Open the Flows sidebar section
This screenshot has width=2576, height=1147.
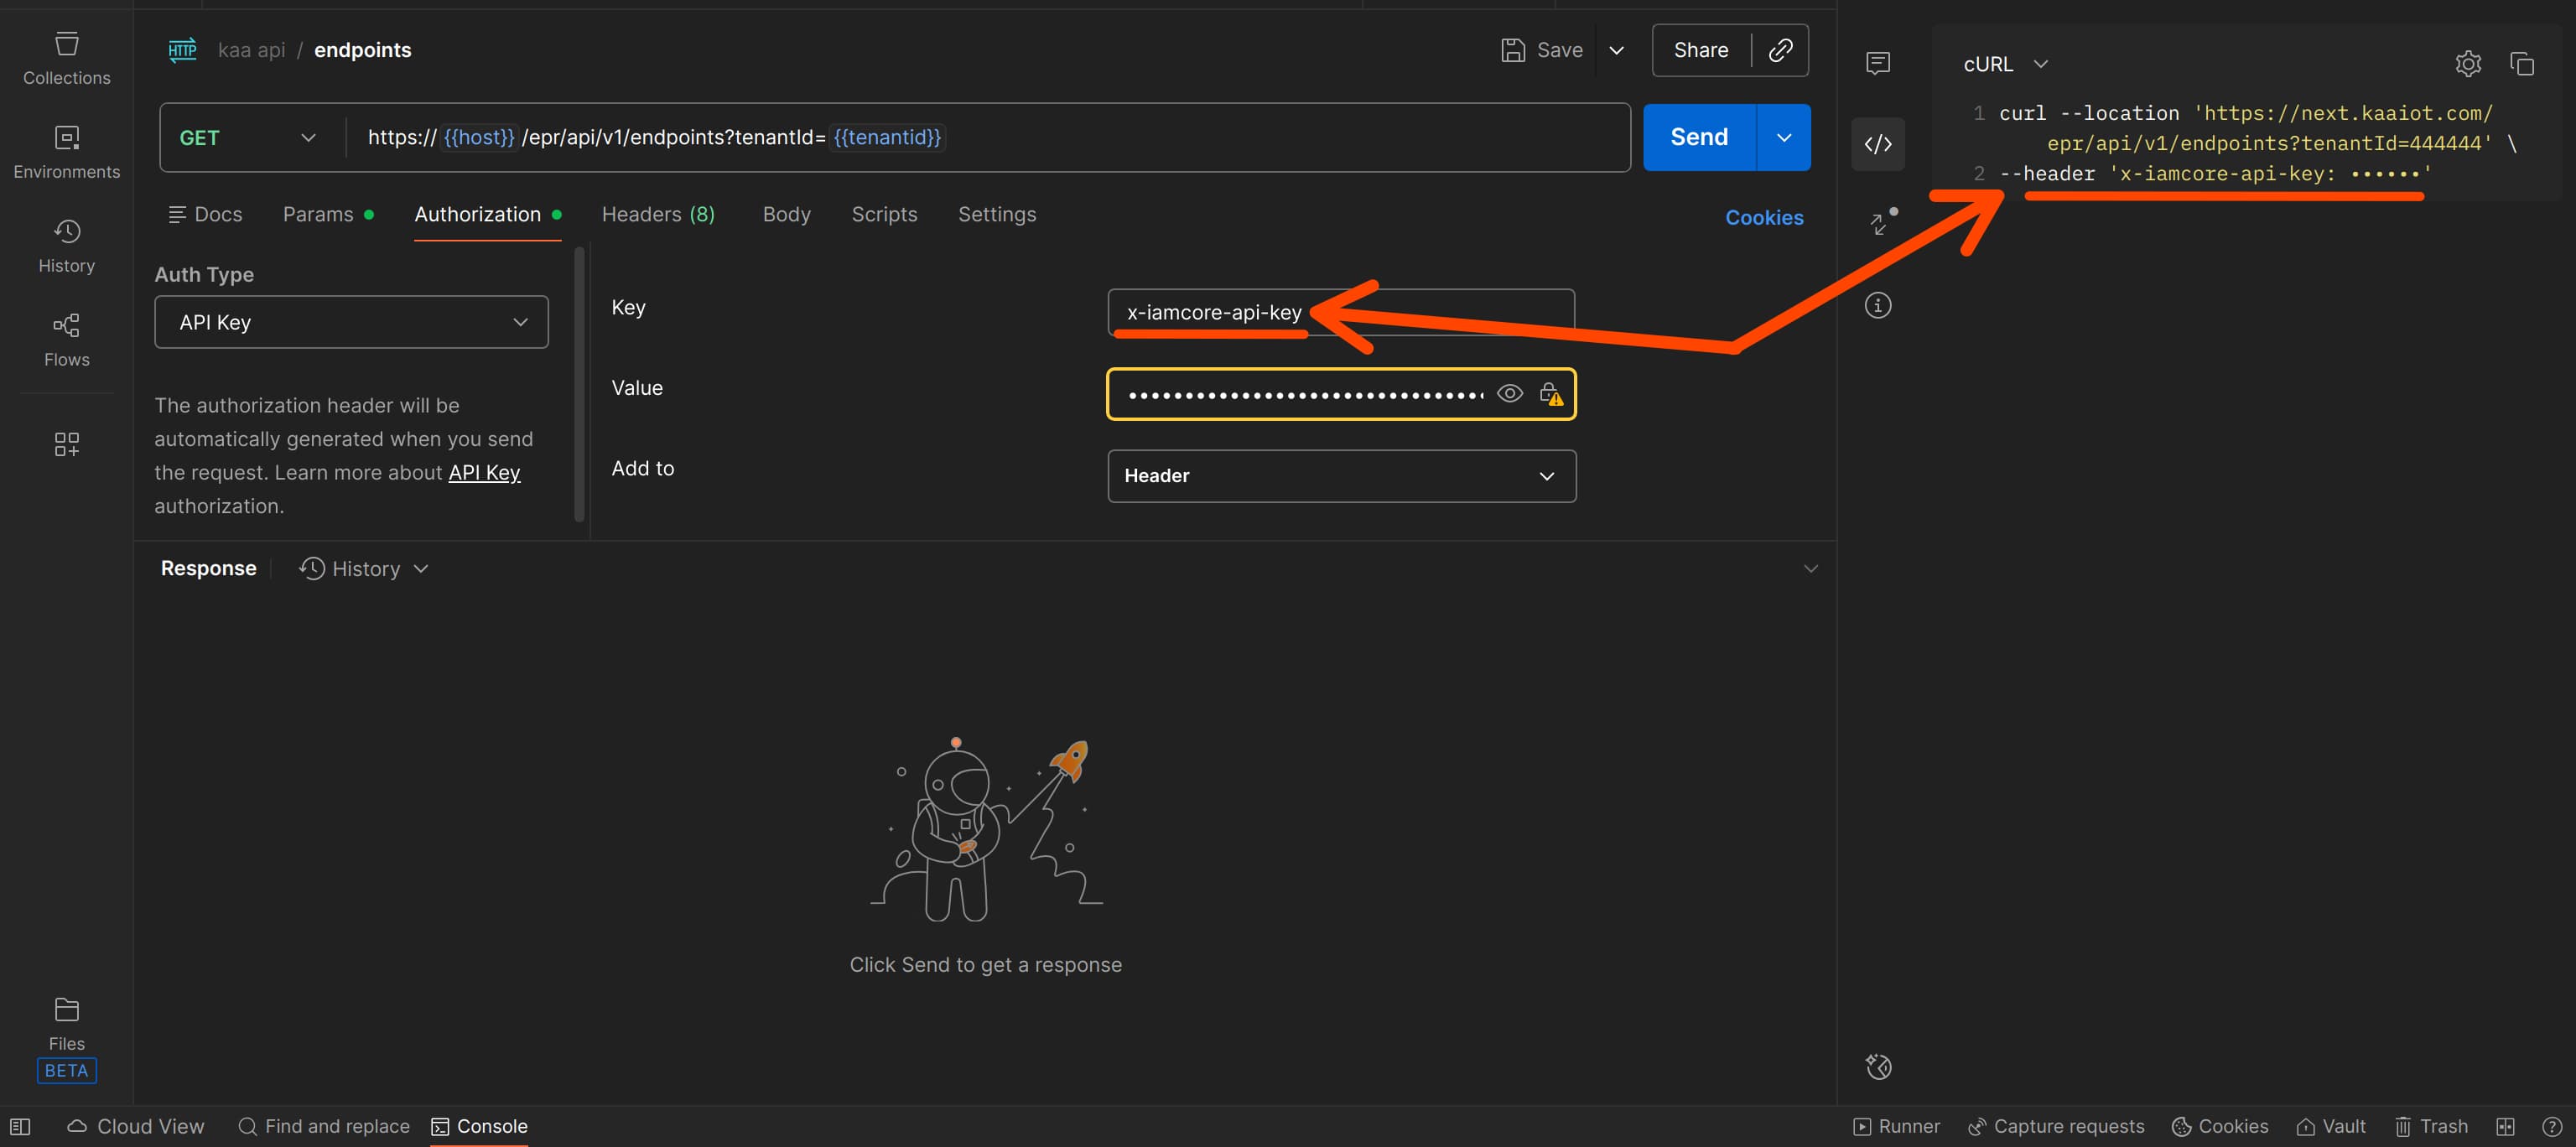point(66,340)
